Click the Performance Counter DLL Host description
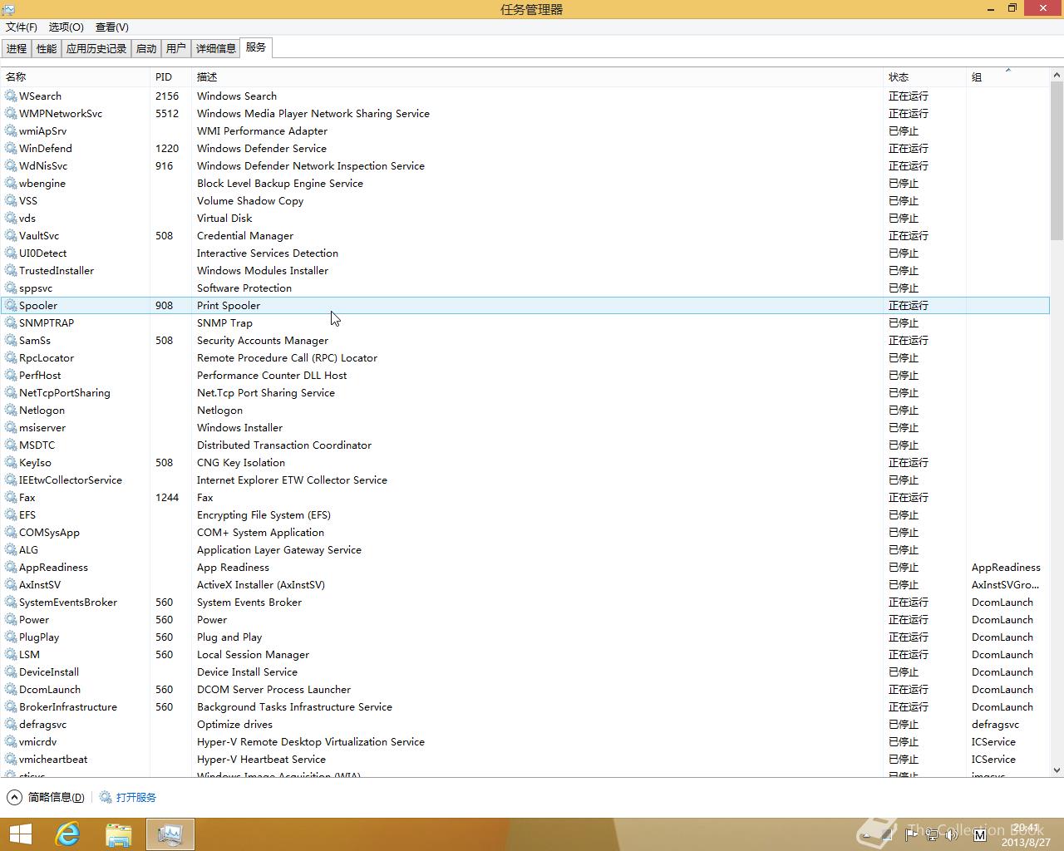This screenshot has height=851, width=1064. coord(272,376)
